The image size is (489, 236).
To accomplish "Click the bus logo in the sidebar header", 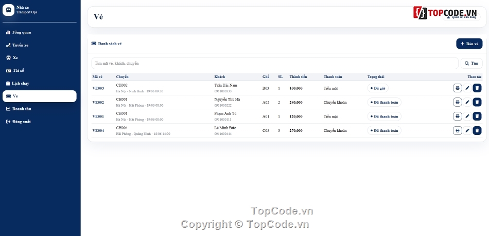I will [x=8, y=10].
